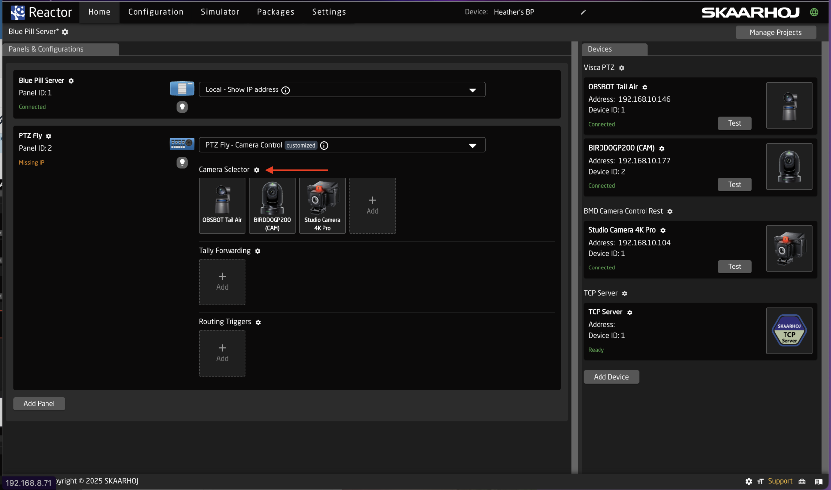Click the Camera Selector gear marked by red arrow
The height and width of the screenshot is (490, 831).
[257, 170]
